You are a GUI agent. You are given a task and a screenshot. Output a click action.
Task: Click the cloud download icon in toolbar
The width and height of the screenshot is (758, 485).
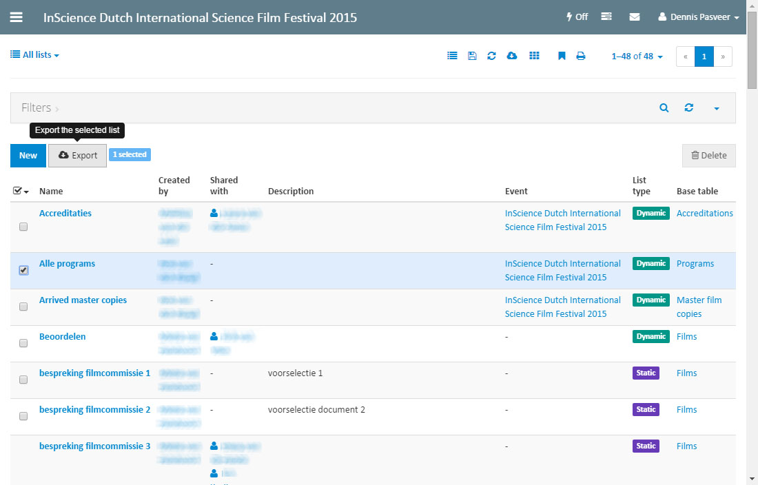512,56
